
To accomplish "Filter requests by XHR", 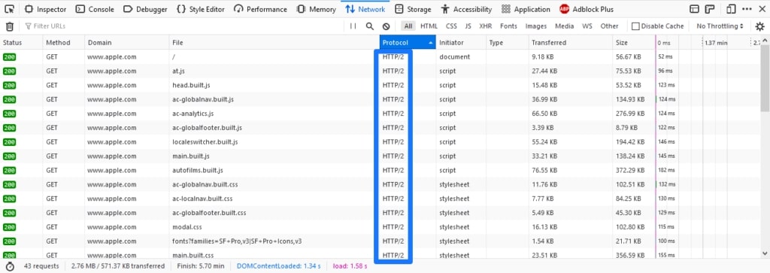I will (x=485, y=26).
